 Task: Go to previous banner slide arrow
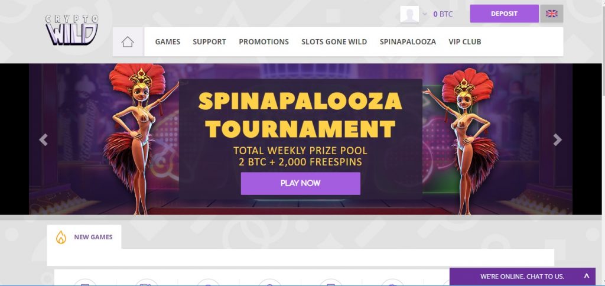click(x=43, y=139)
